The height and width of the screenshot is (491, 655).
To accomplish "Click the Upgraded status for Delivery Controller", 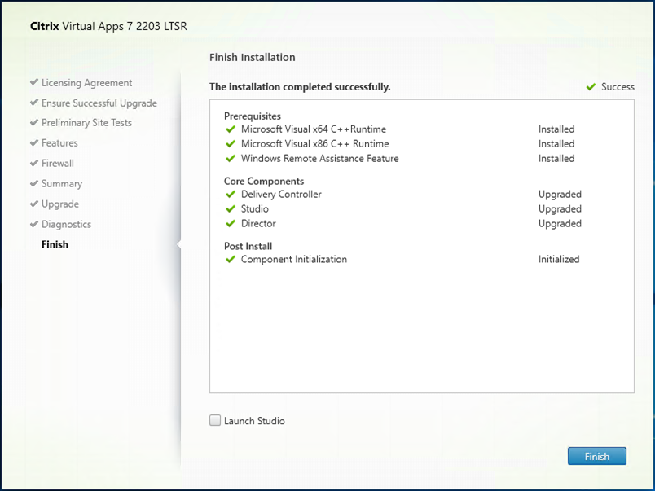I will coord(560,194).
